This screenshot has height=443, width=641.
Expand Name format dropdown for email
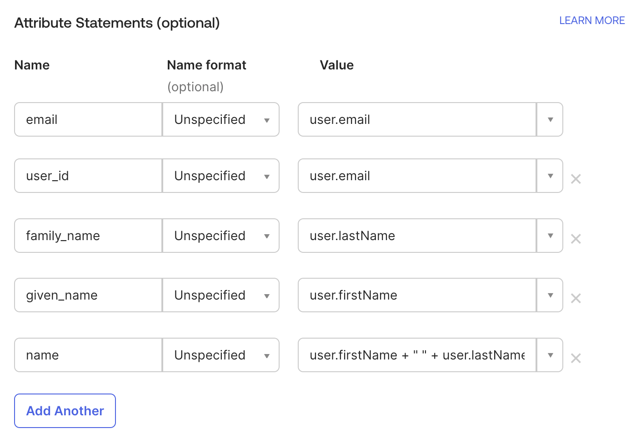[221, 119]
